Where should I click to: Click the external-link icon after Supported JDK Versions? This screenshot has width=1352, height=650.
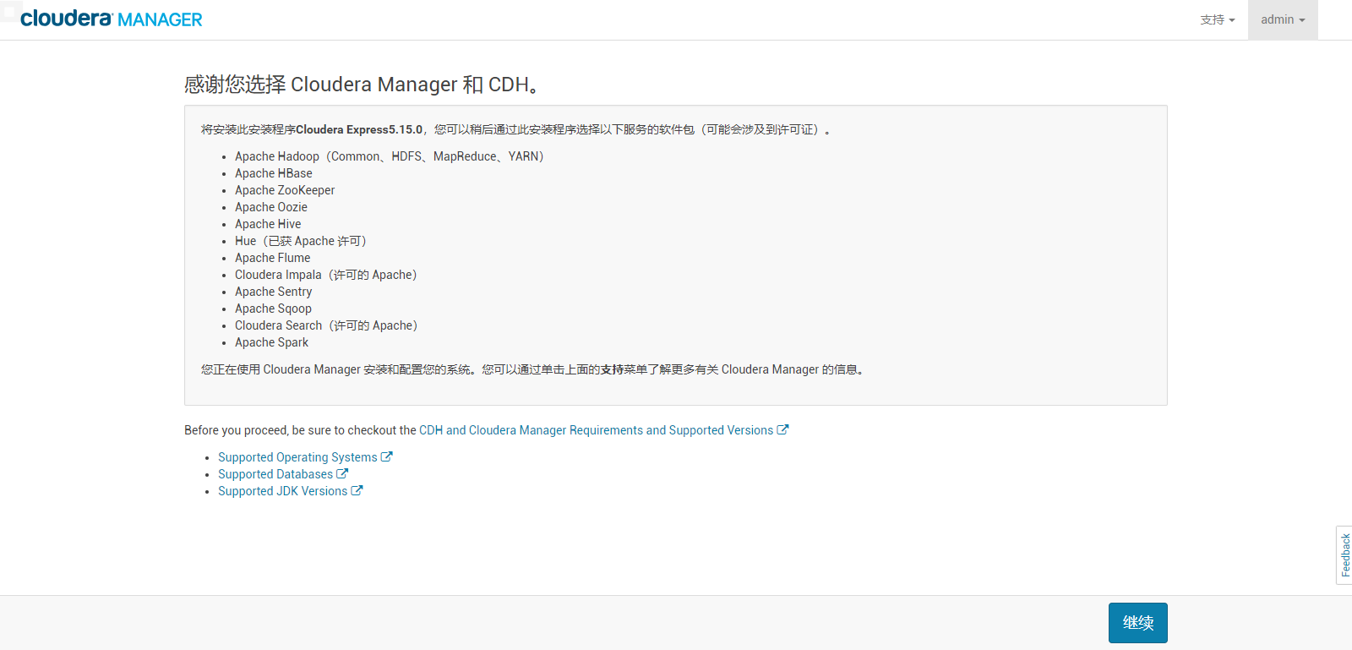357,490
